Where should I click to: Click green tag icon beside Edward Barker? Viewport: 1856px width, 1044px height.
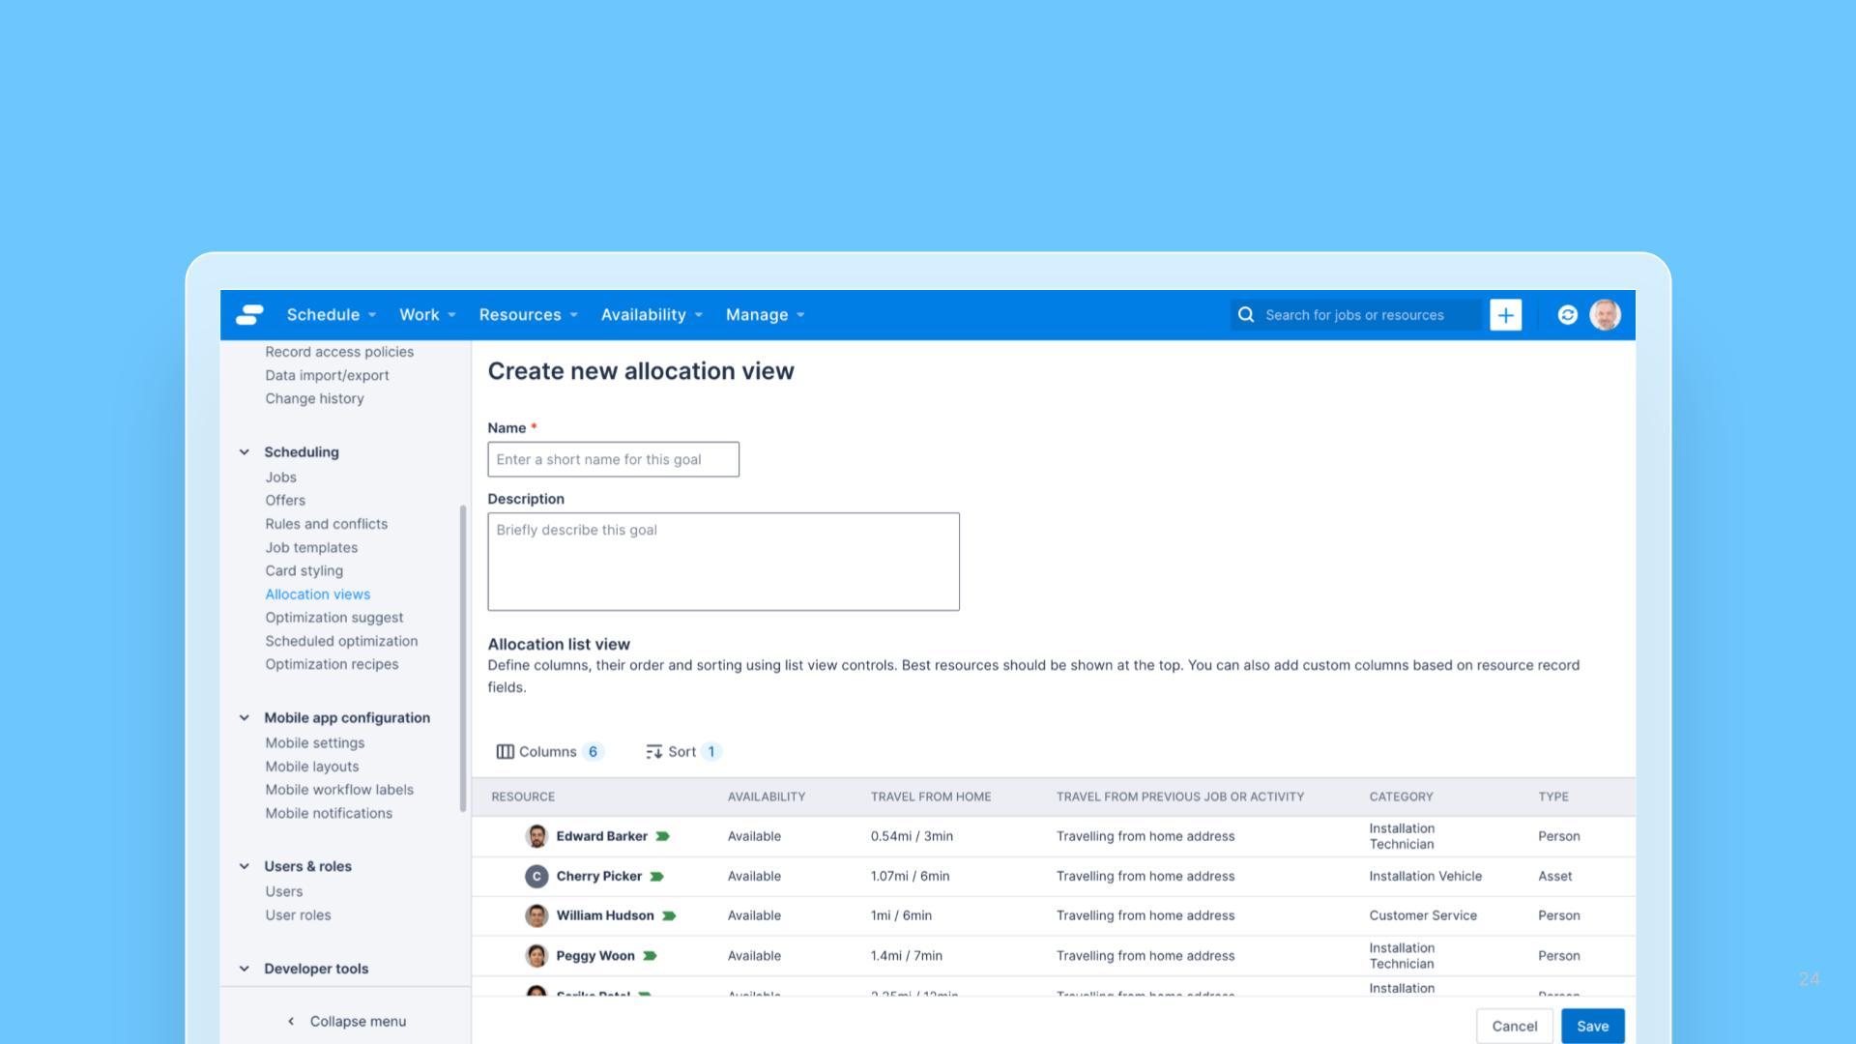pos(662,836)
